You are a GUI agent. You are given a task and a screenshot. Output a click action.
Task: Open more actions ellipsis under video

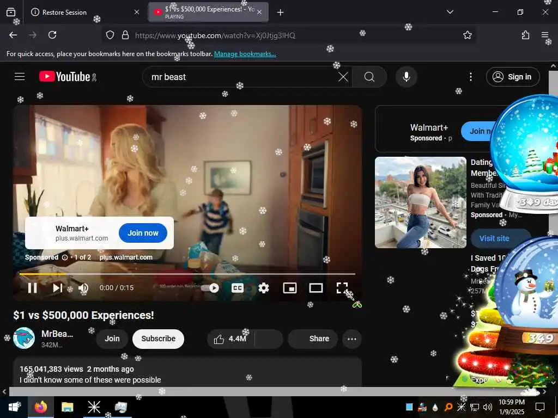[352, 339]
